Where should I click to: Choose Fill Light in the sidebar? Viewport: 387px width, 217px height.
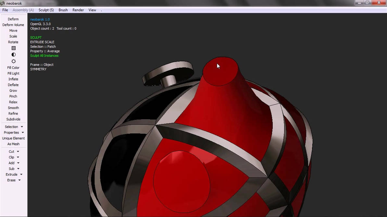click(13, 74)
